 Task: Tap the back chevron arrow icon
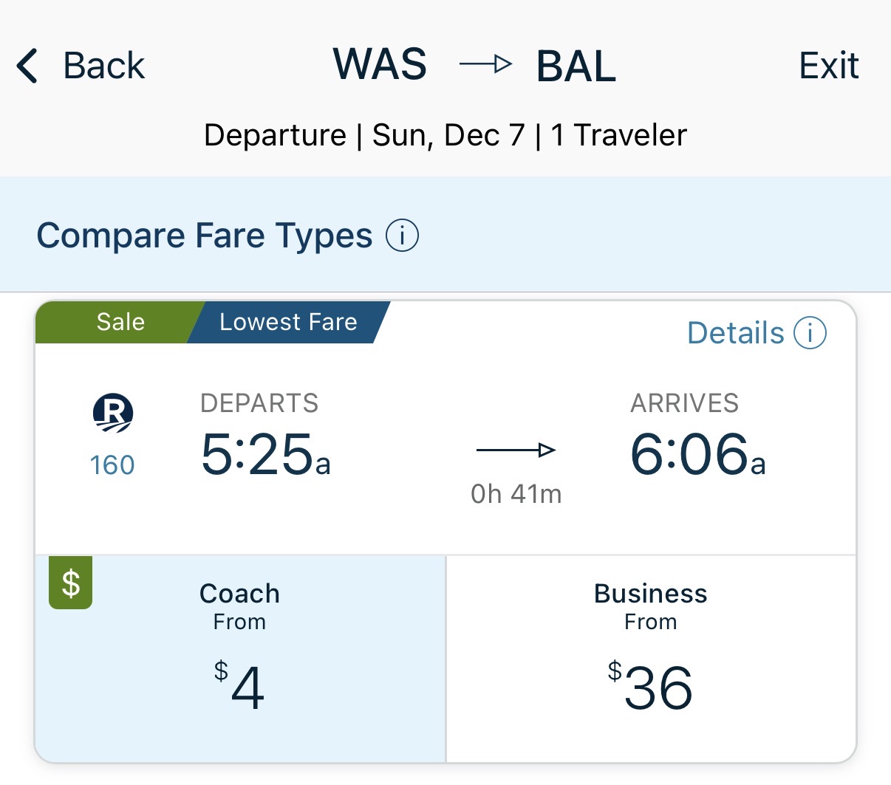[27, 66]
